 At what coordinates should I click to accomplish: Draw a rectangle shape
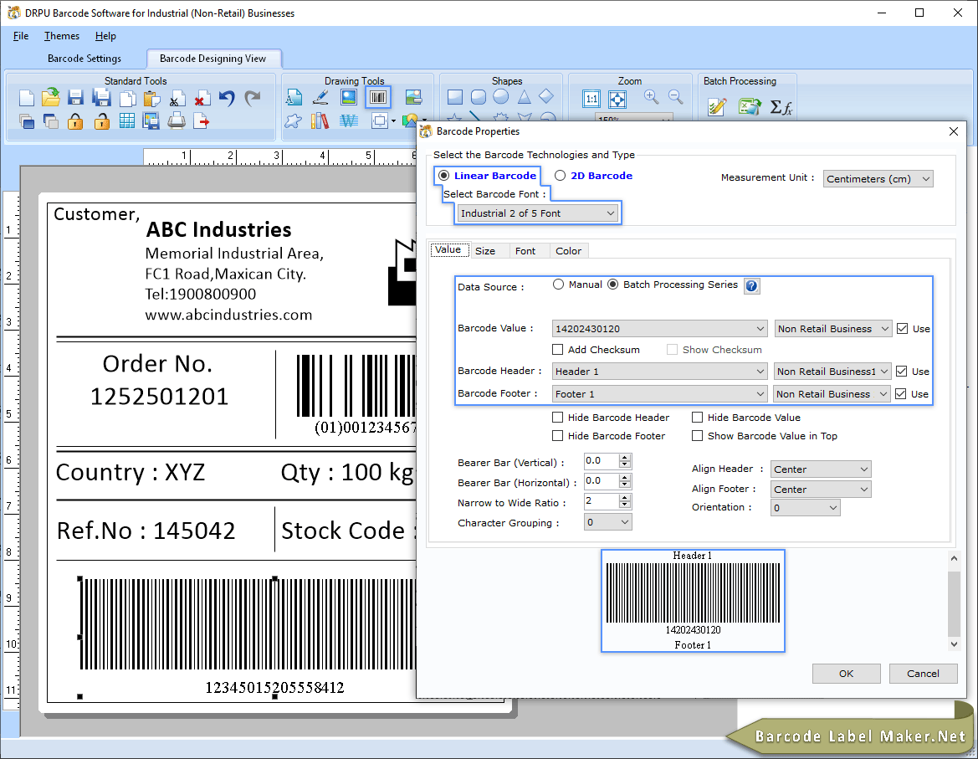[454, 97]
